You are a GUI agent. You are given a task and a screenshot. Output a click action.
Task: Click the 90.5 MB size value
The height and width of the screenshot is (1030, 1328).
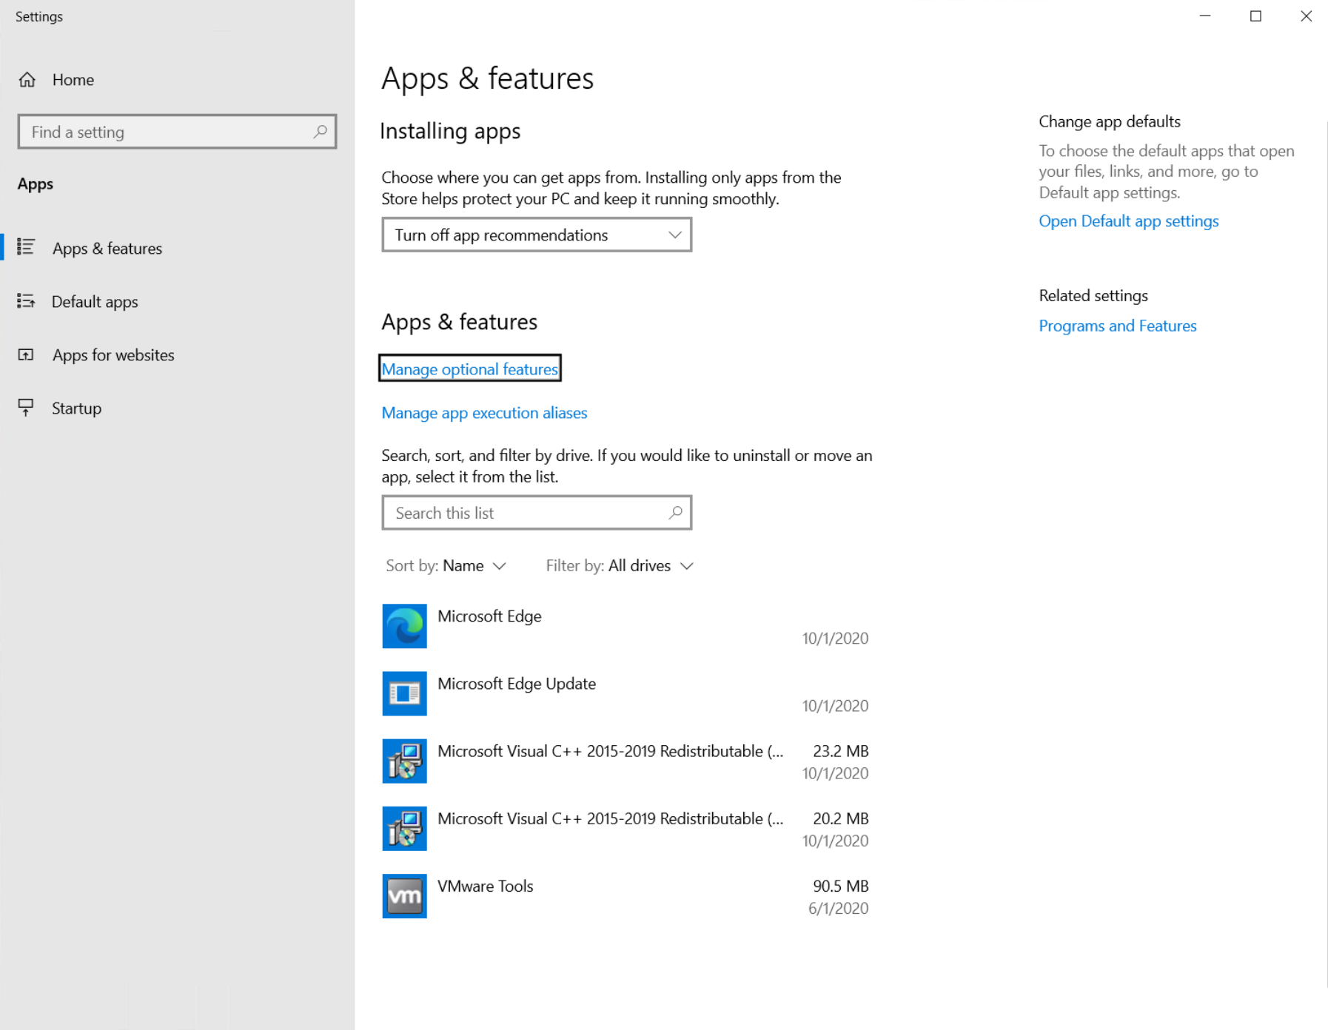click(x=841, y=886)
